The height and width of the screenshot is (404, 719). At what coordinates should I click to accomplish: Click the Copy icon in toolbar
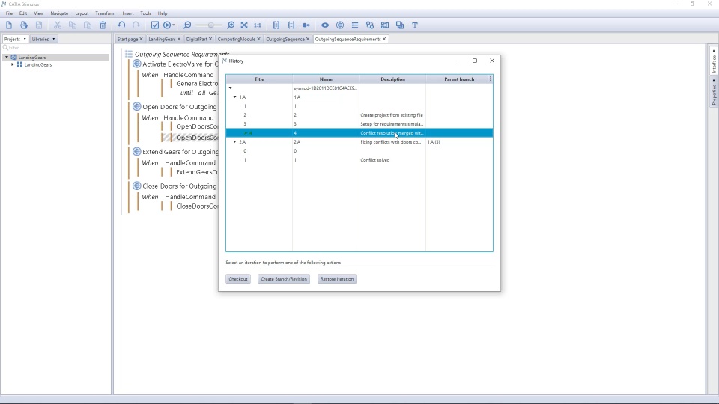click(x=73, y=25)
